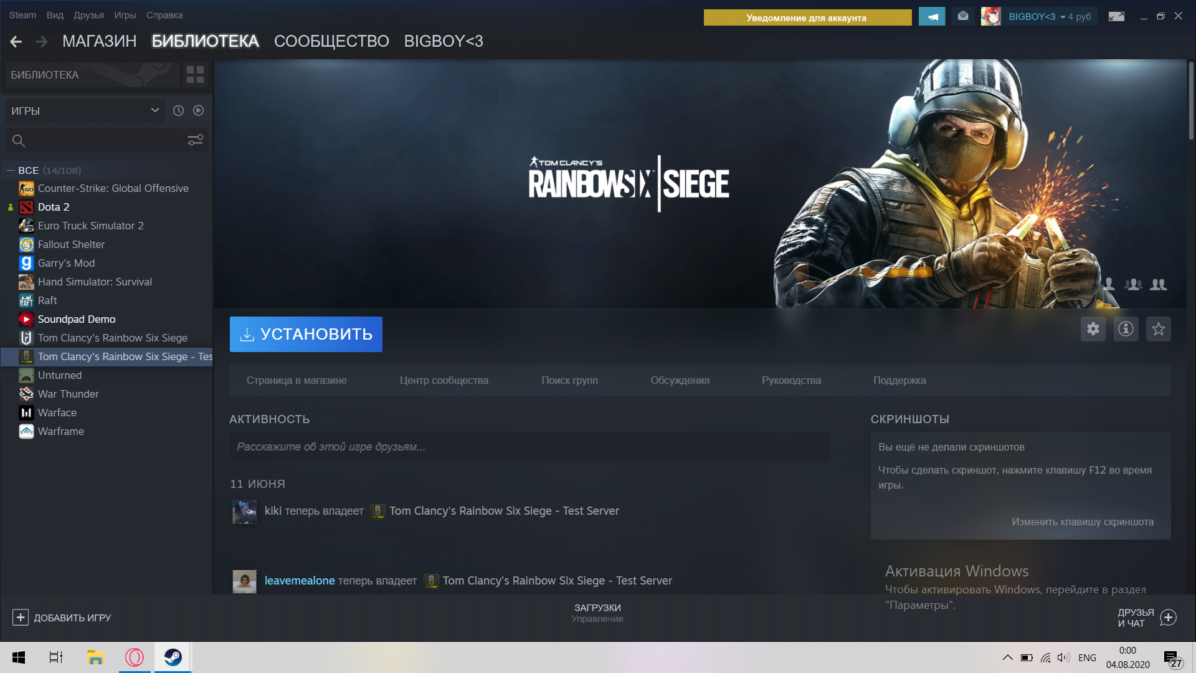Open Поддержка tab
1196x673 pixels.
pyautogui.click(x=899, y=380)
